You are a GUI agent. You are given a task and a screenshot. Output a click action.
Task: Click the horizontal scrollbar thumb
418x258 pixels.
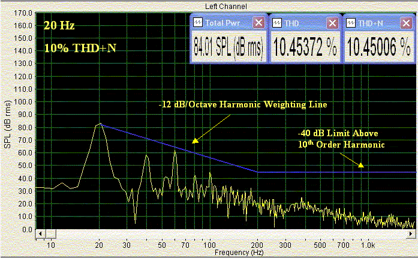[50, 234]
